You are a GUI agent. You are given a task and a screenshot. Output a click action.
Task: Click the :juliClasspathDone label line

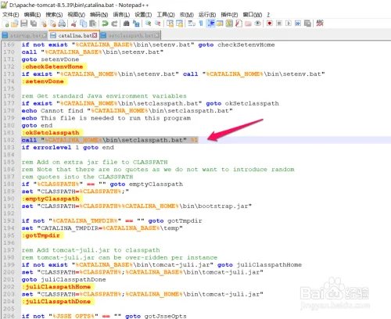[56, 302]
